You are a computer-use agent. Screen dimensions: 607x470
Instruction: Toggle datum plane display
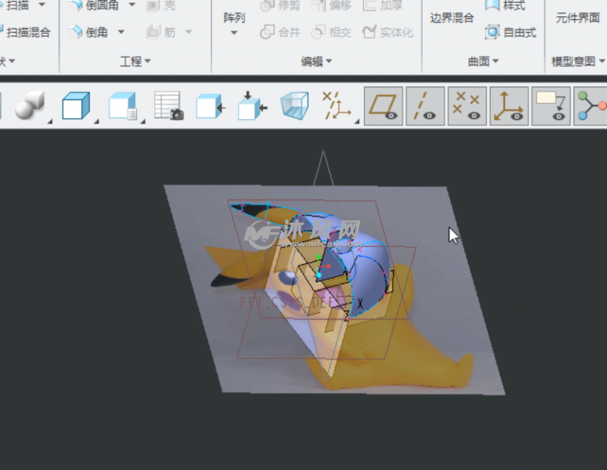383,106
